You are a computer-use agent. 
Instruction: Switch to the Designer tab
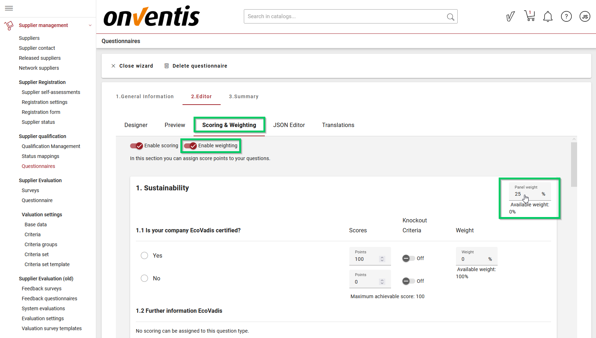click(136, 125)
